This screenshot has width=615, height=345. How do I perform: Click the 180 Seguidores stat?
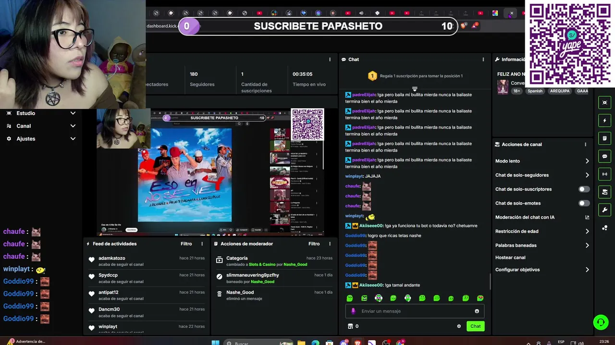click(x=202, y=79)
